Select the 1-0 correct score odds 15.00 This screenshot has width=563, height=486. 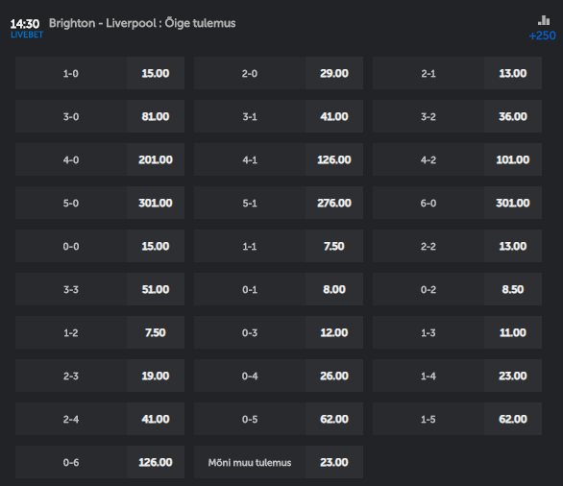[x=100, y=73]
